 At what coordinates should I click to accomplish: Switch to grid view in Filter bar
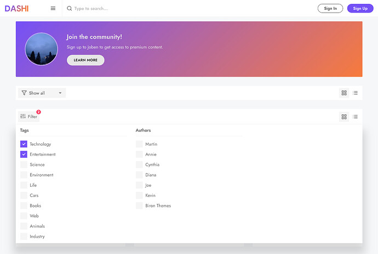(x=344, y=117)
